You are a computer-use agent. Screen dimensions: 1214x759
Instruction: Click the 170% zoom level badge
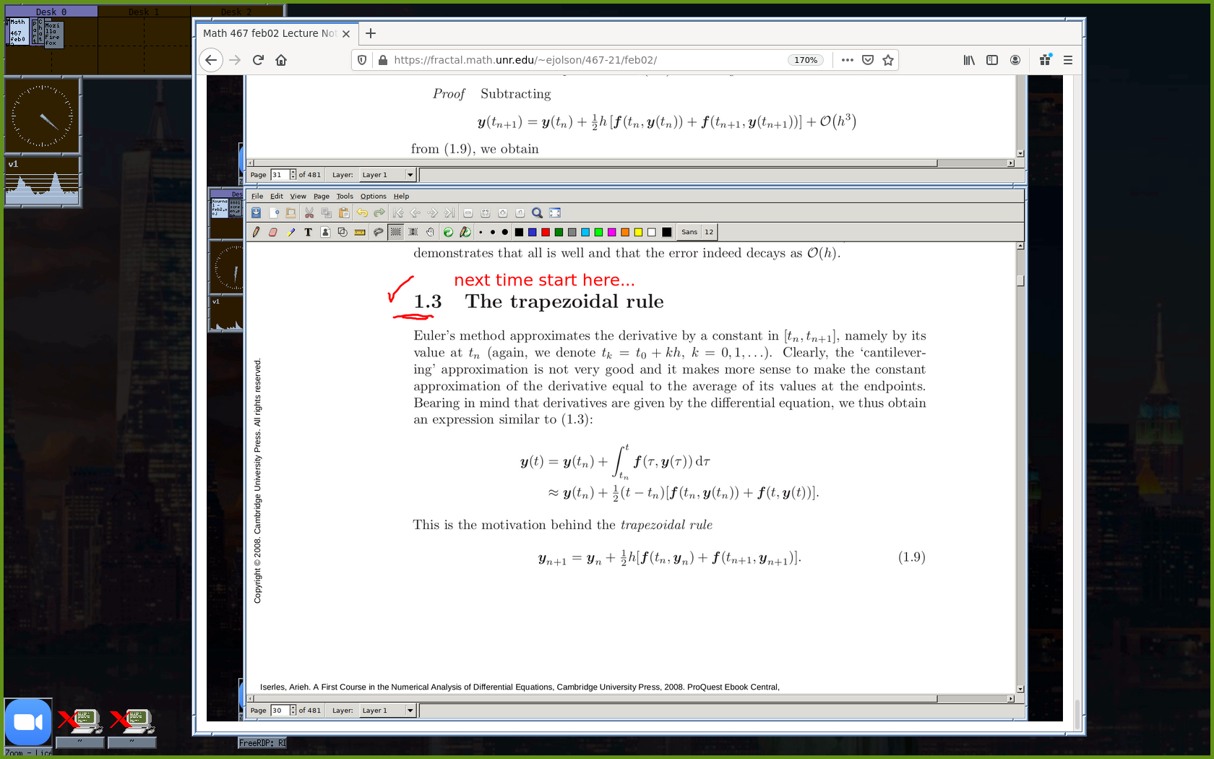pos(805,60)
